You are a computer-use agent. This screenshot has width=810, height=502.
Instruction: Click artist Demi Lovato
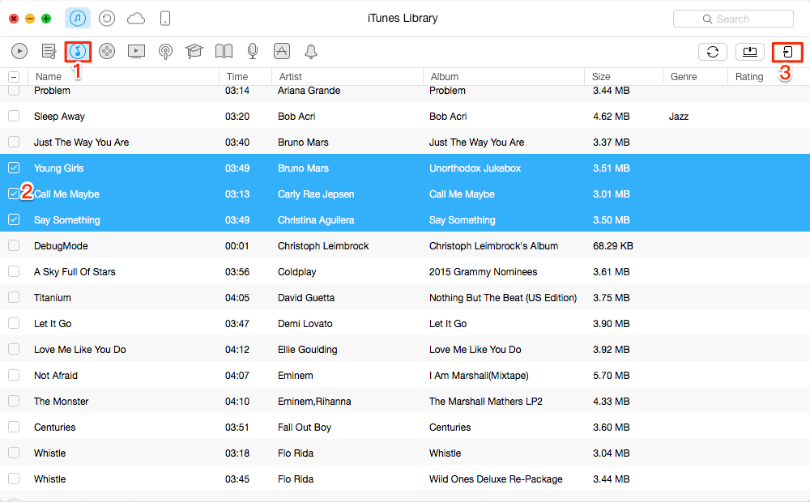click(x=305, y=324)
